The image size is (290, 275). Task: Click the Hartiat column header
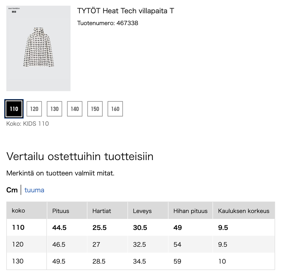click(102, 211)
